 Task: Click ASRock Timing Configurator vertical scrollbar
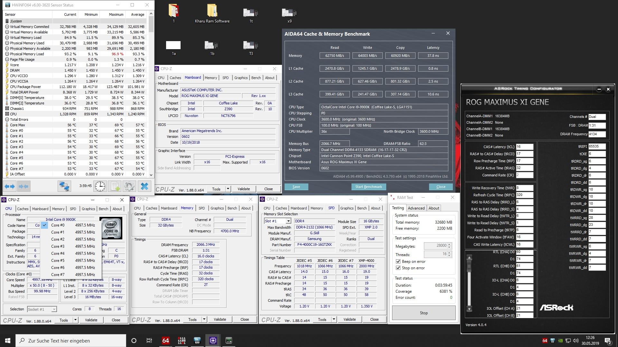point(469,283)
